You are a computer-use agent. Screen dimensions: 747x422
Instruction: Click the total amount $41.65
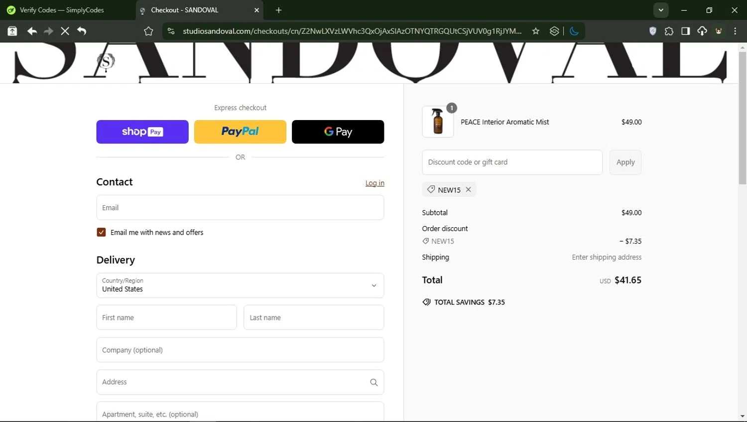[x=628, y=280]
